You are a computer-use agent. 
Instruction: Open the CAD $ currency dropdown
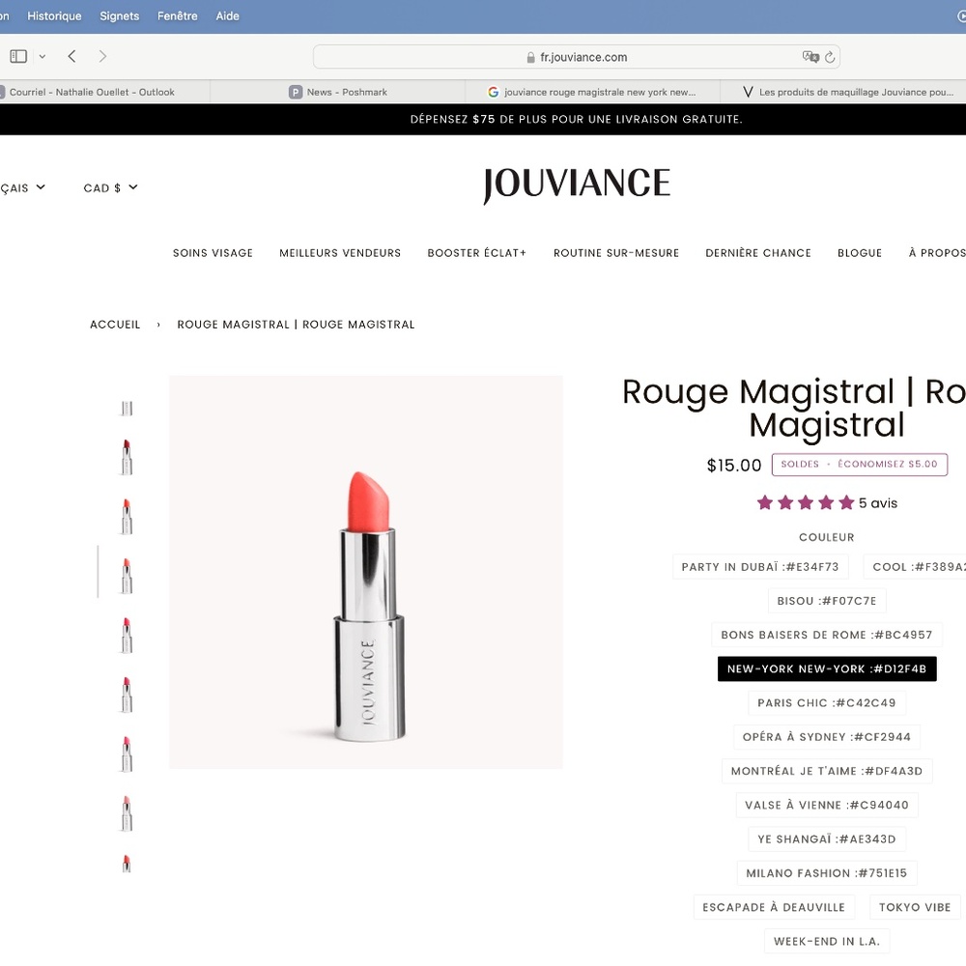(x=110, y=188)
